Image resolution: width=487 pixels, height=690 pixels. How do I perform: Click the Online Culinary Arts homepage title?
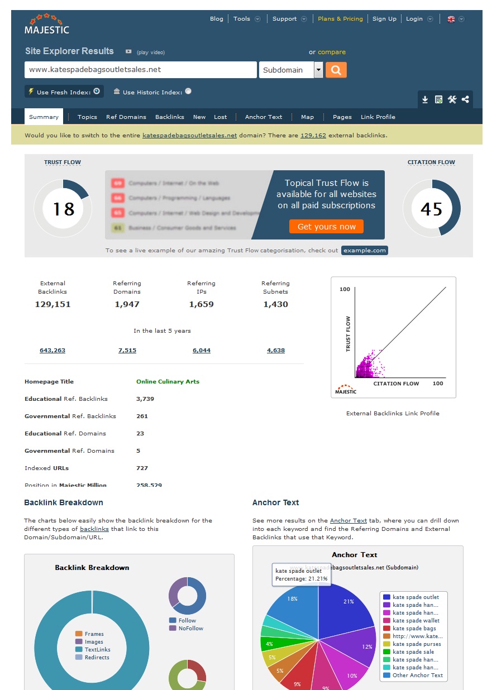pos(168,382)
